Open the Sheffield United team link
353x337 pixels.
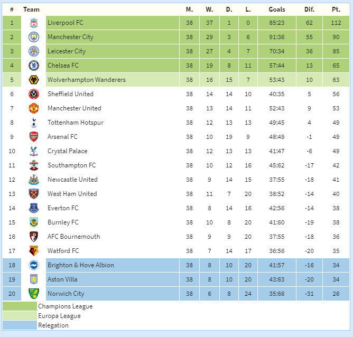(x=70, y=94)
